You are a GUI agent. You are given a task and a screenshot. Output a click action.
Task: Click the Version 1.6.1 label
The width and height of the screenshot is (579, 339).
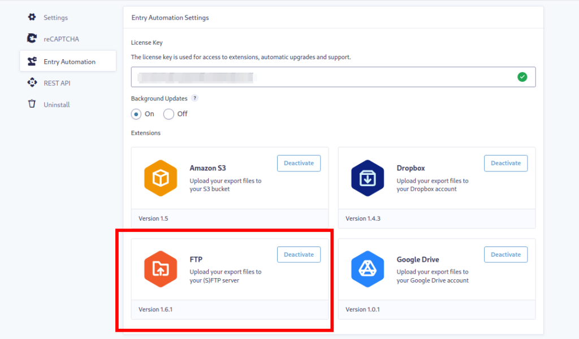click(x=155, y=310)
